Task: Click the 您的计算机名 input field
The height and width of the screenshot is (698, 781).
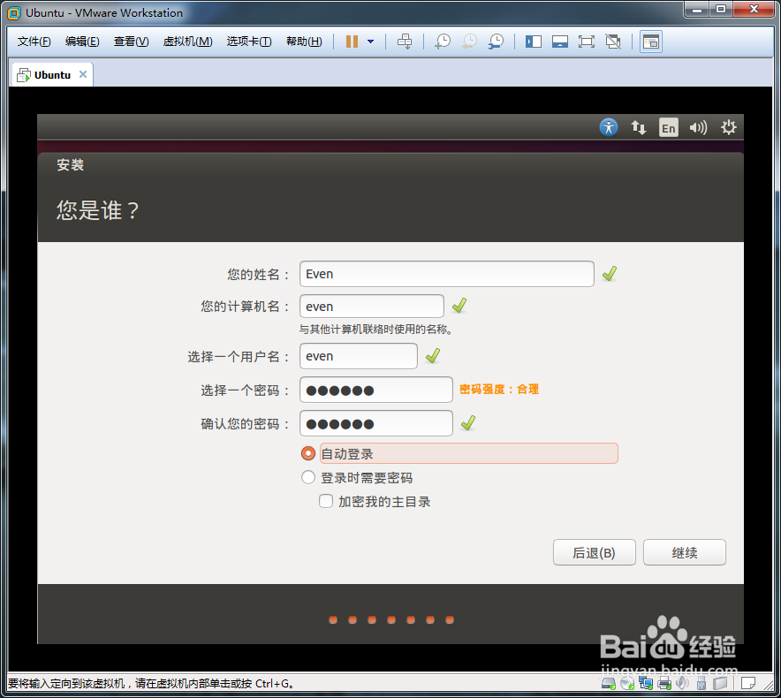Action: [372, 307]
